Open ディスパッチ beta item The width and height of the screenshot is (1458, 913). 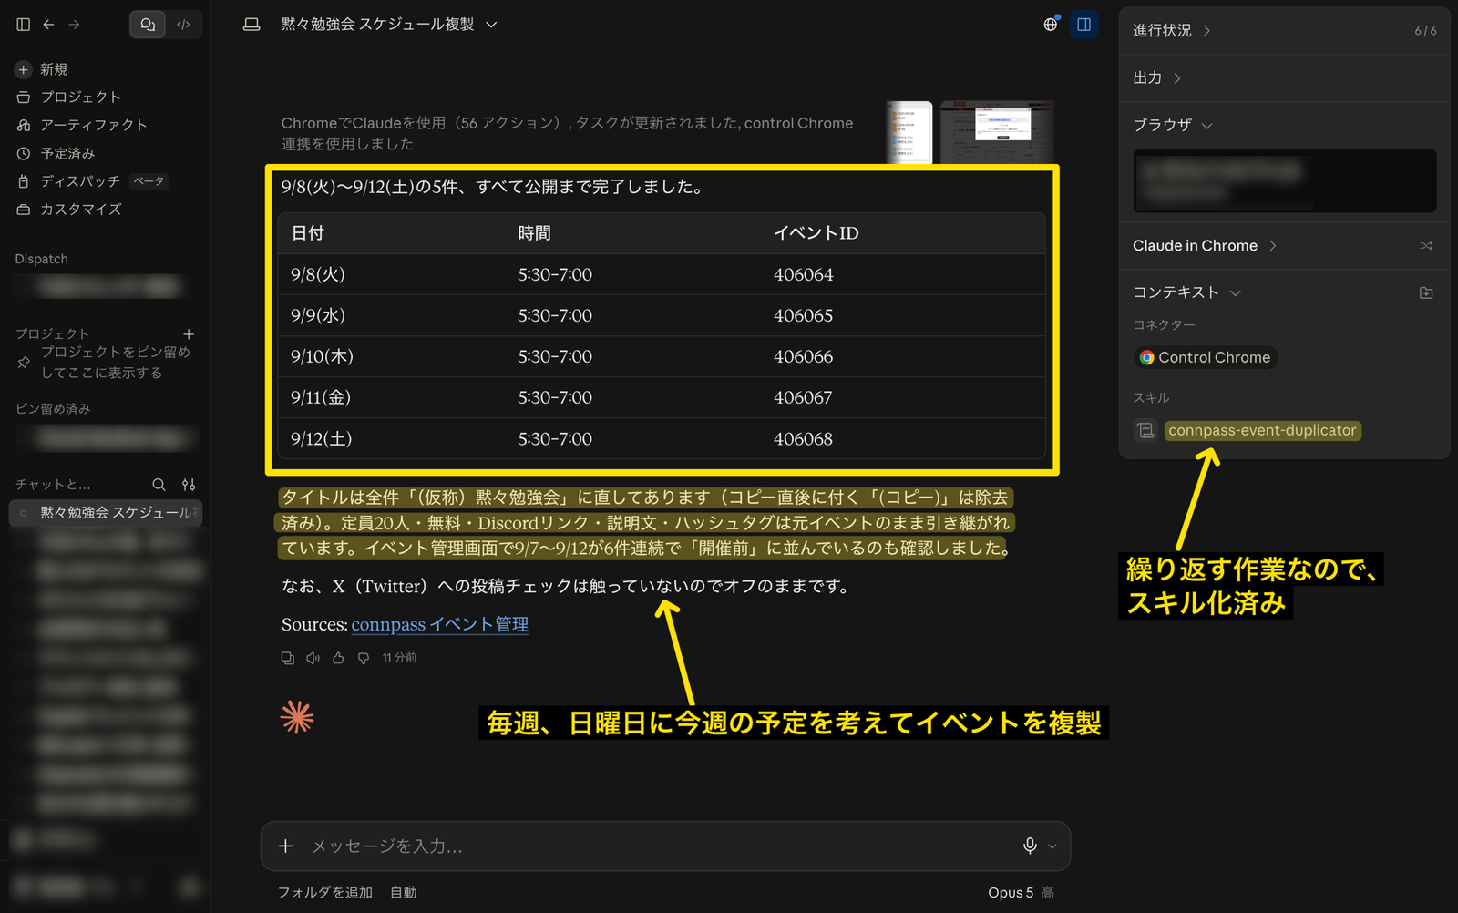point(91,181)
